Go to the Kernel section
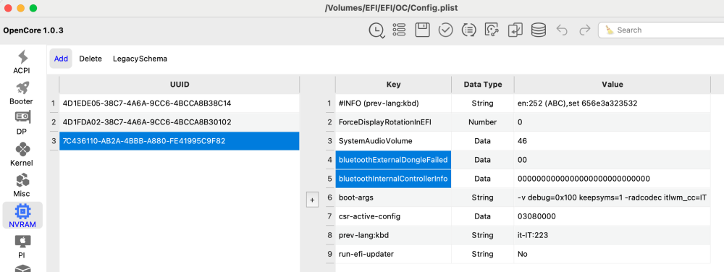The image size is (724, 272). tap(22, 154)
